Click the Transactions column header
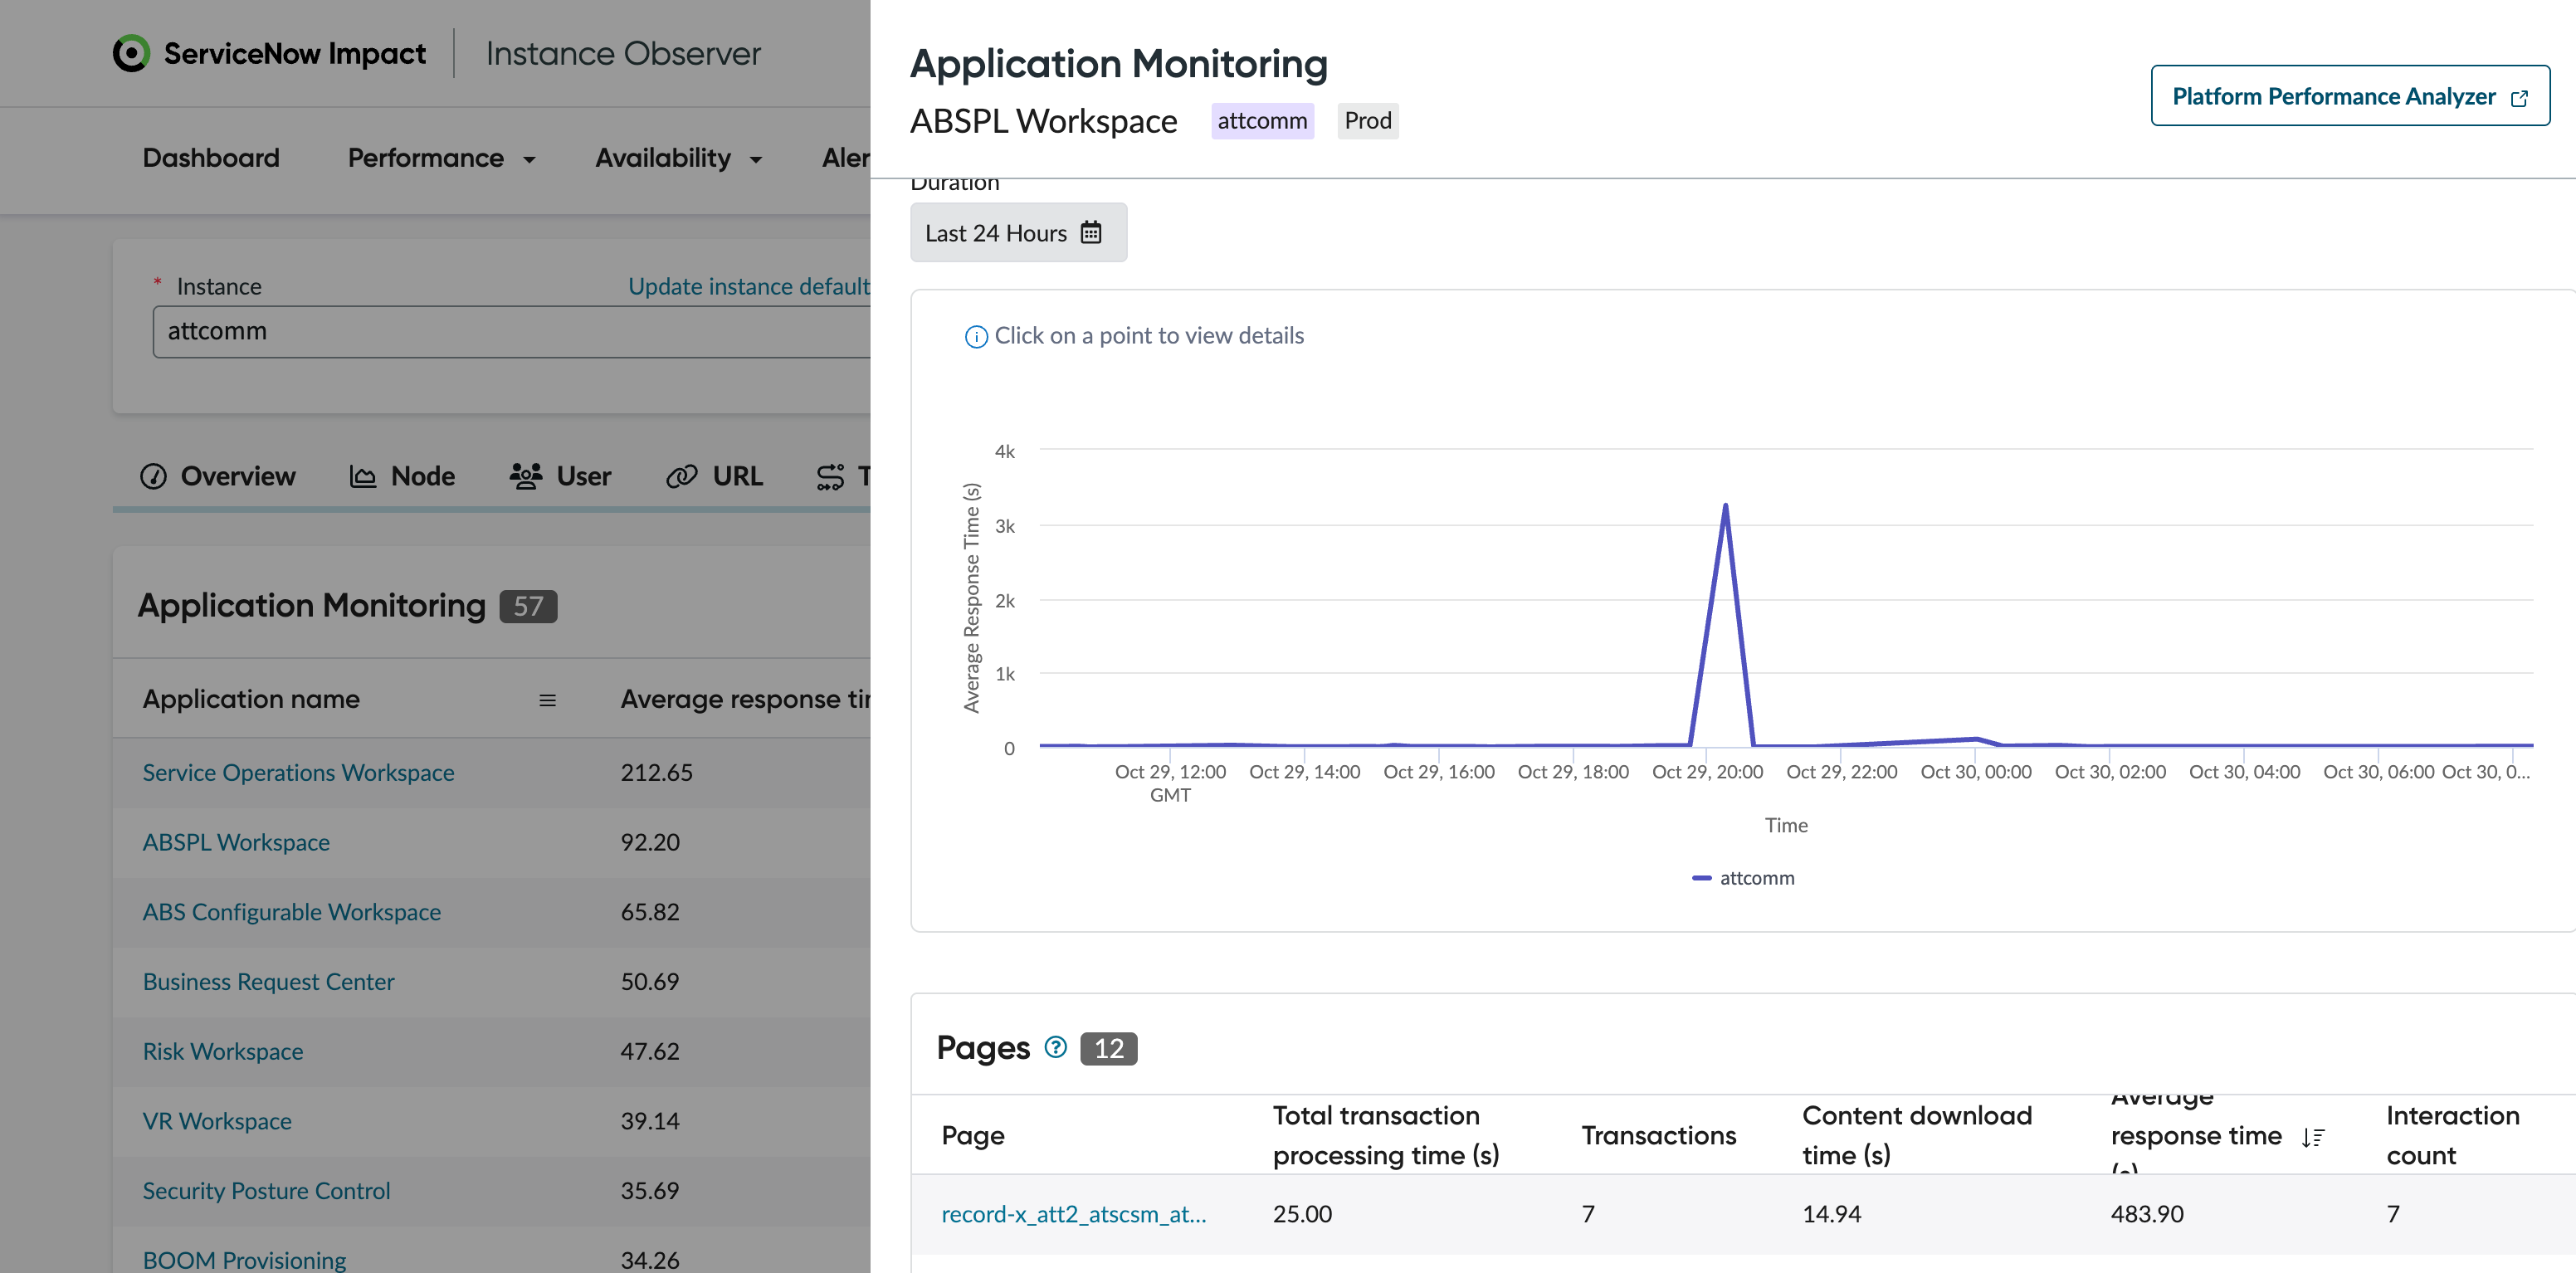The height and width of the screenshot is (1273, 2576). [1658, 1136]
